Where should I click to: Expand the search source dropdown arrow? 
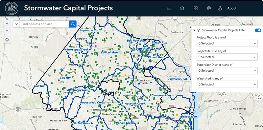click(x=16, y=24)
